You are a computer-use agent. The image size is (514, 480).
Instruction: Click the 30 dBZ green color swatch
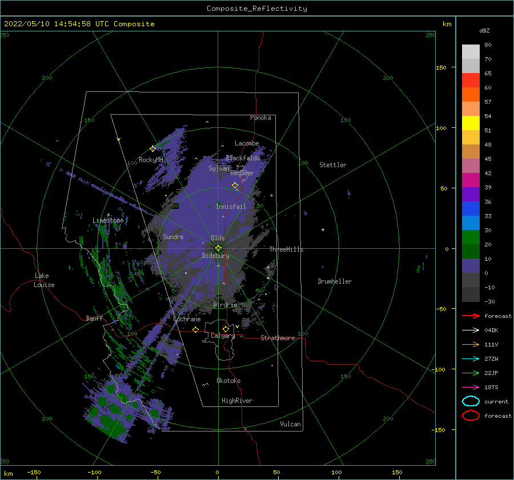[471, 237]
